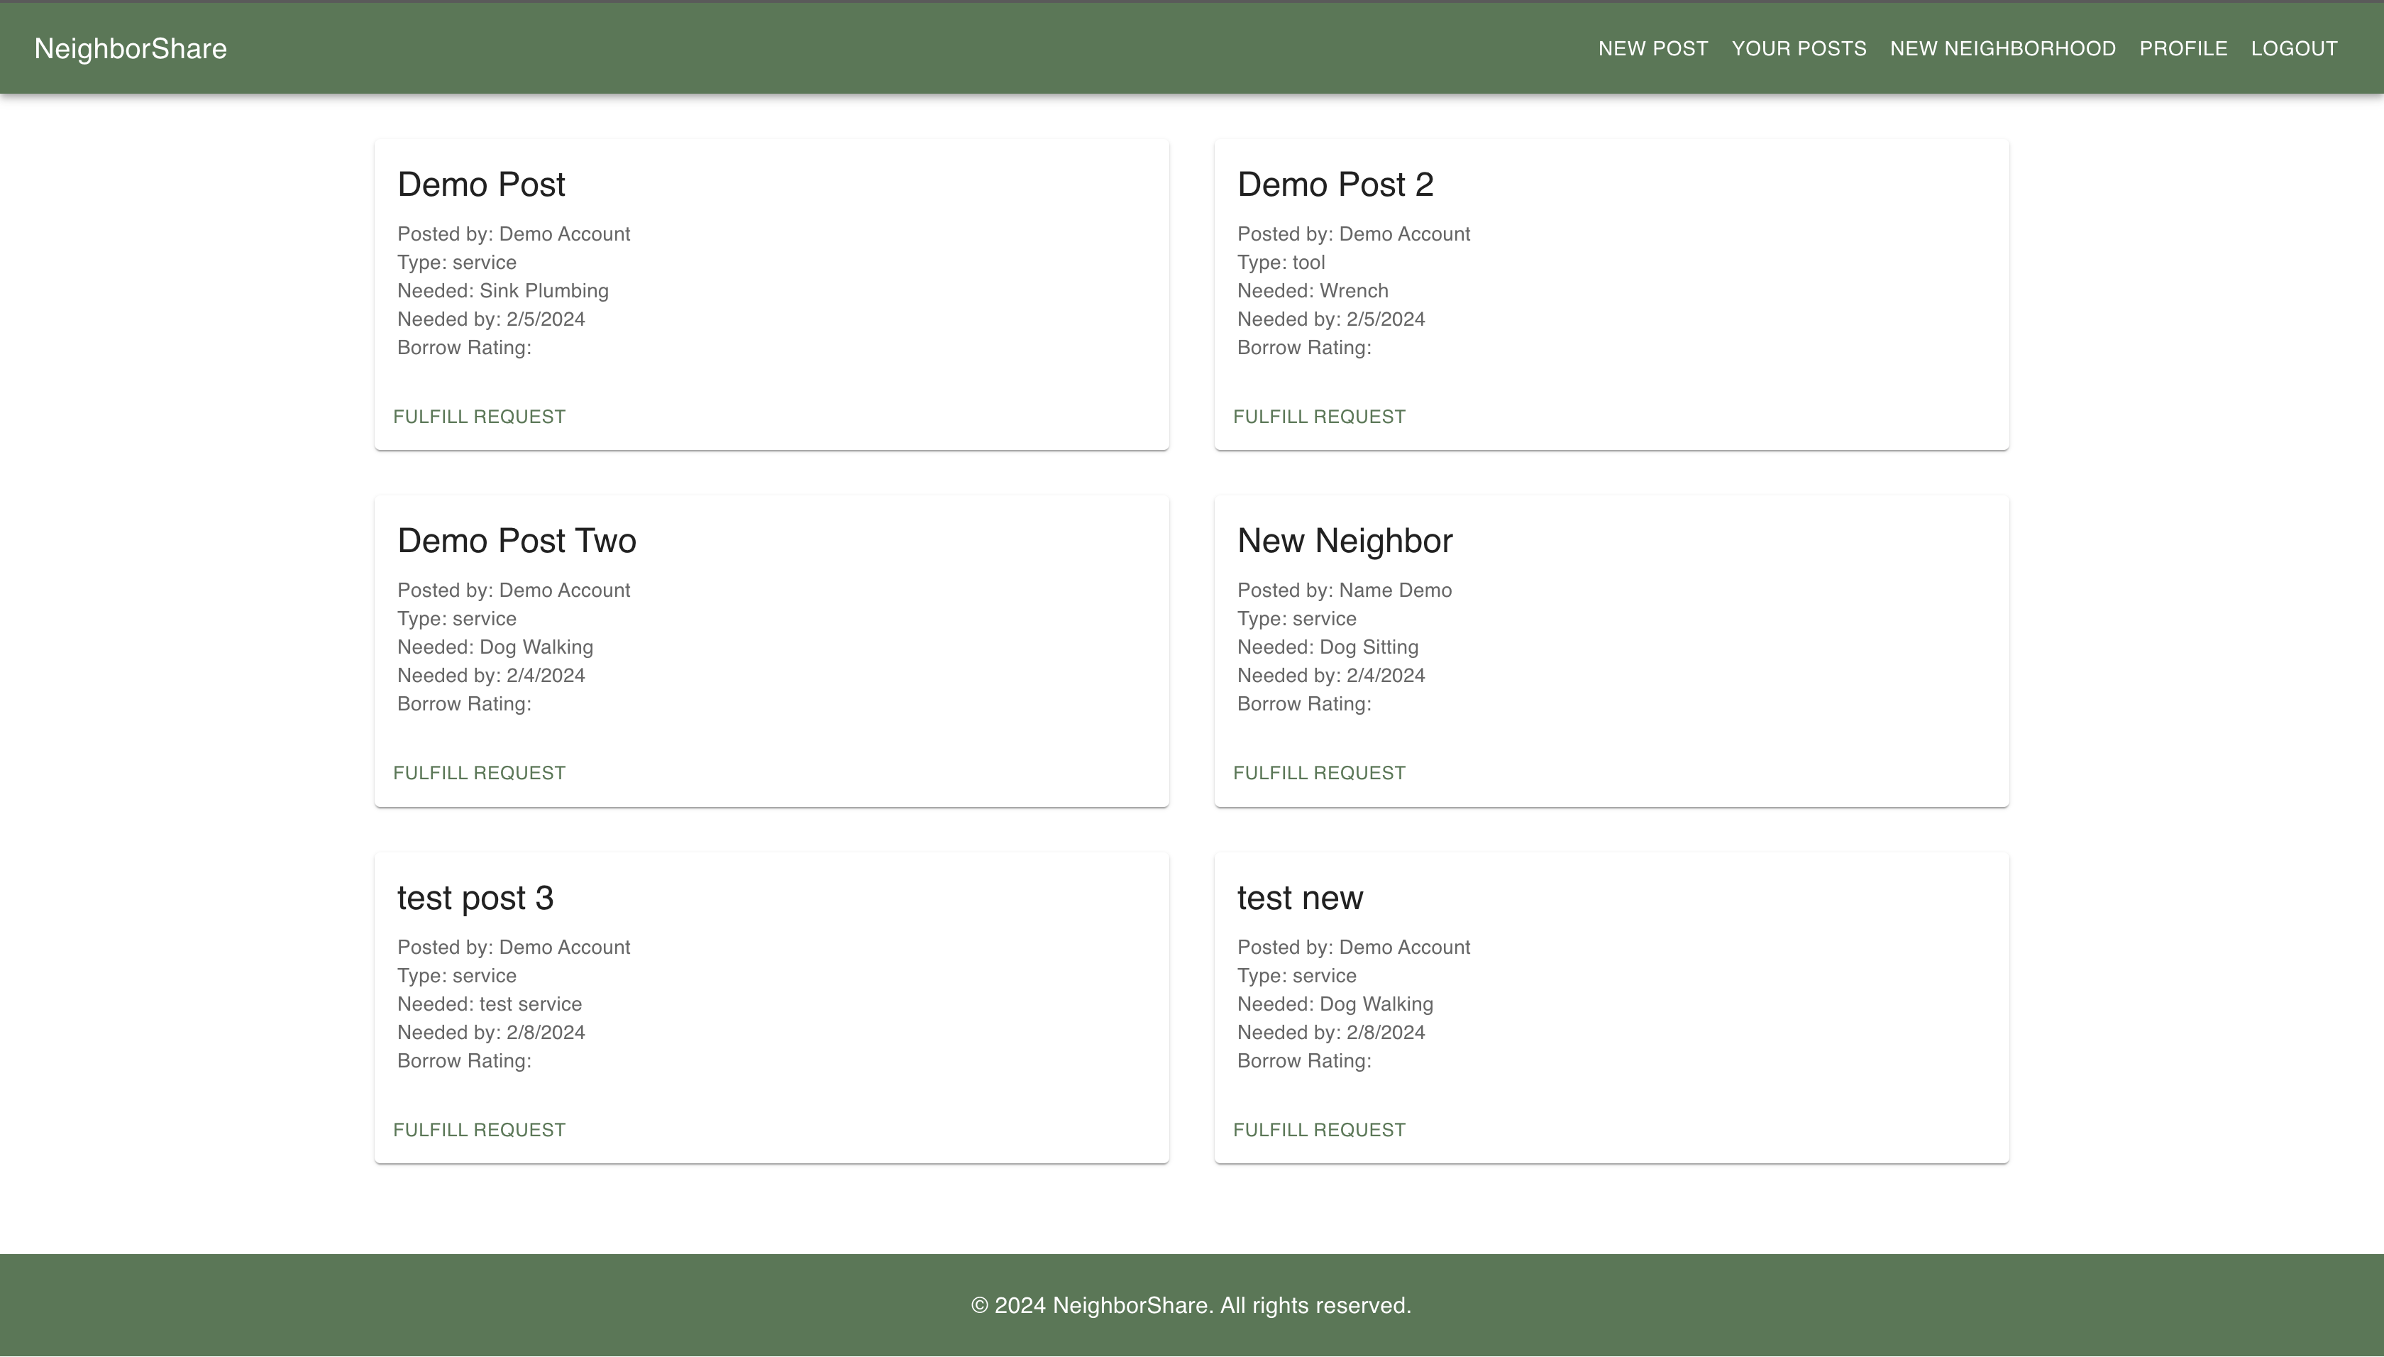Fulfill request on test post 3 card
The height and width of the screenshot is (1357, 2384).
point(479,1130)
